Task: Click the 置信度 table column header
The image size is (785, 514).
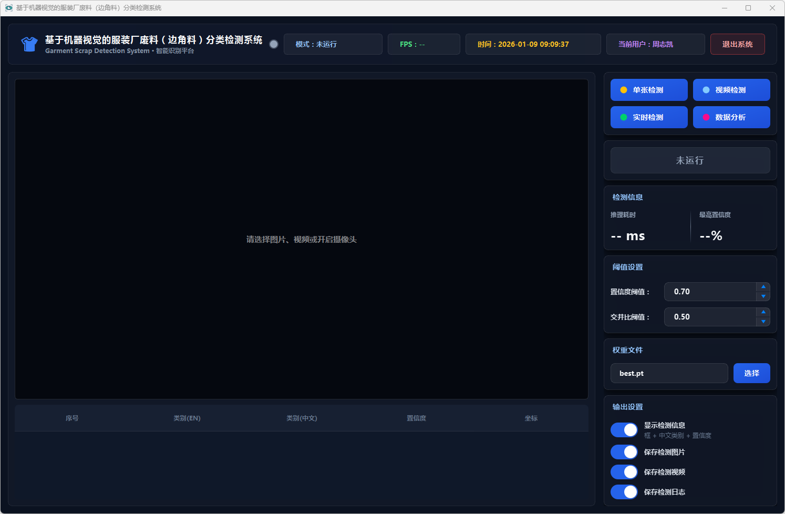Action: pos(416,418)
